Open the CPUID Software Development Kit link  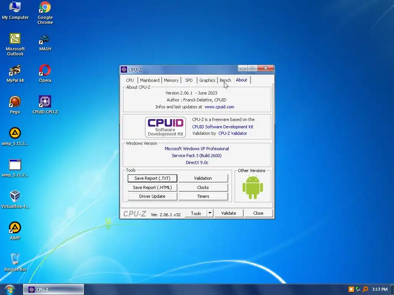(223, 127)
